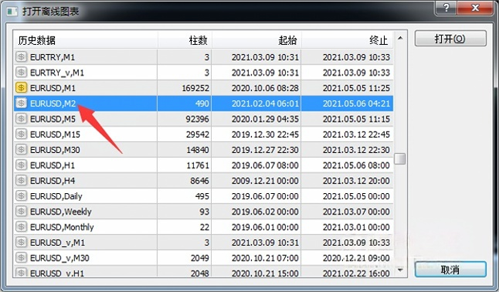Click bar count 495 in Daily row
This screenshot has width=499, height=292.
[202, 196]
